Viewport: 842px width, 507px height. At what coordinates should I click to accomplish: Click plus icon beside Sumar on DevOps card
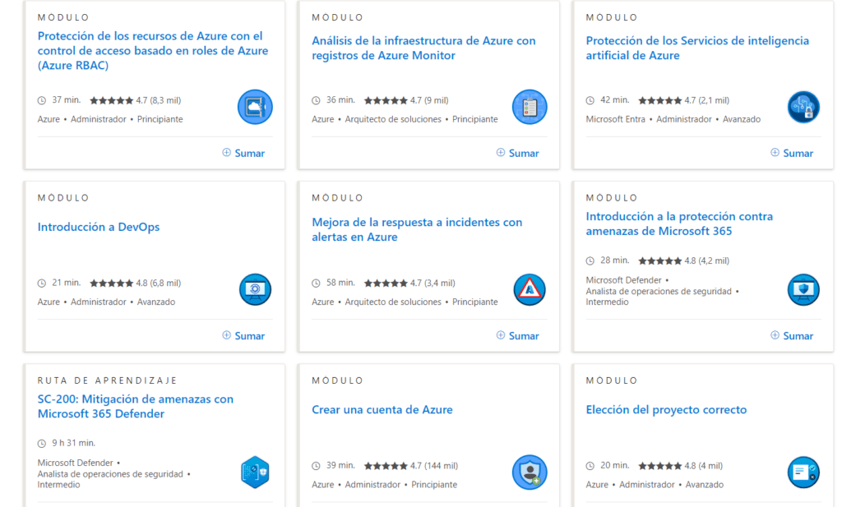pyautogui.click(x=227, y=334)
